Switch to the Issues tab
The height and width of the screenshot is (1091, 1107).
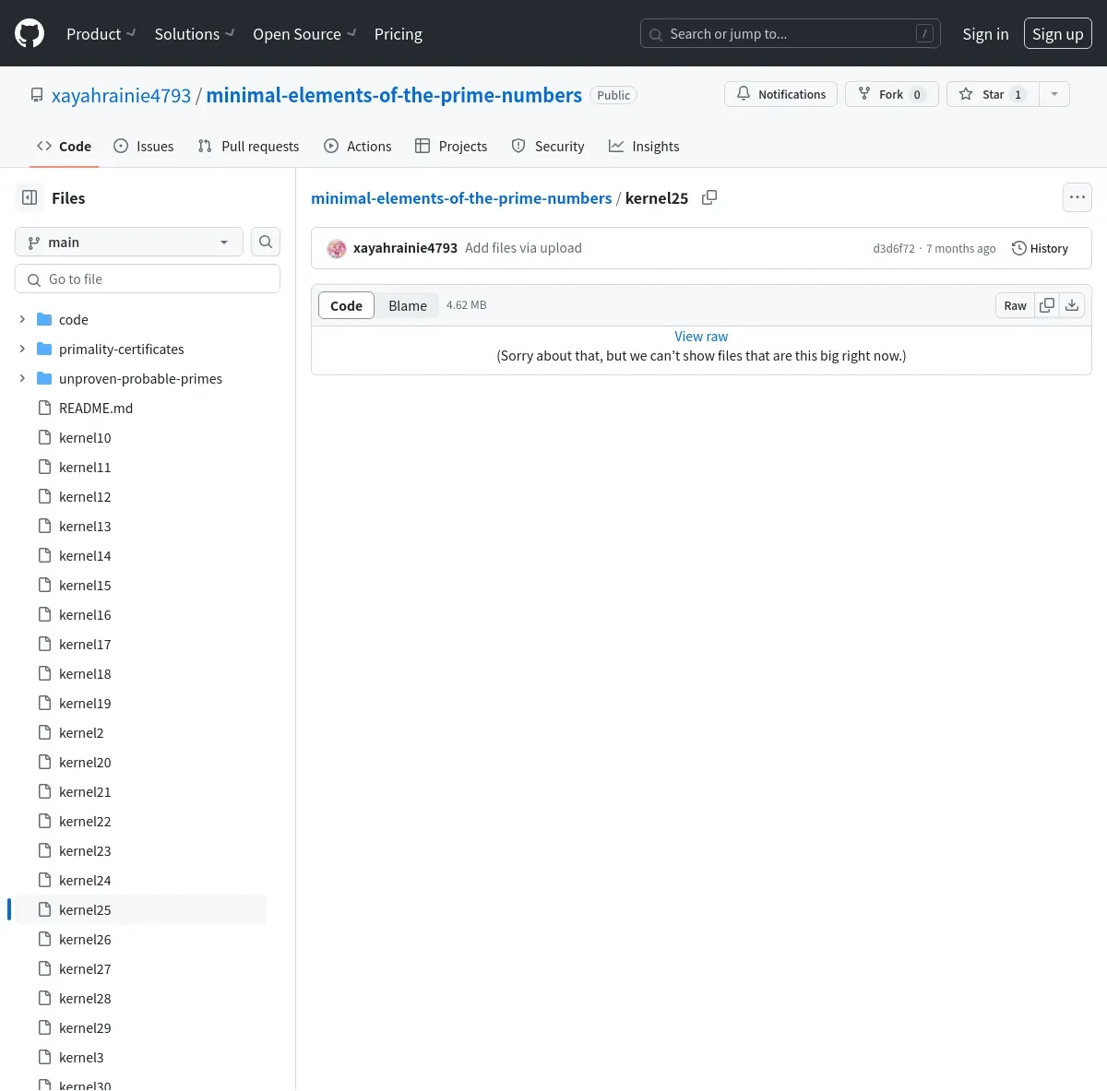coord(144,146)
